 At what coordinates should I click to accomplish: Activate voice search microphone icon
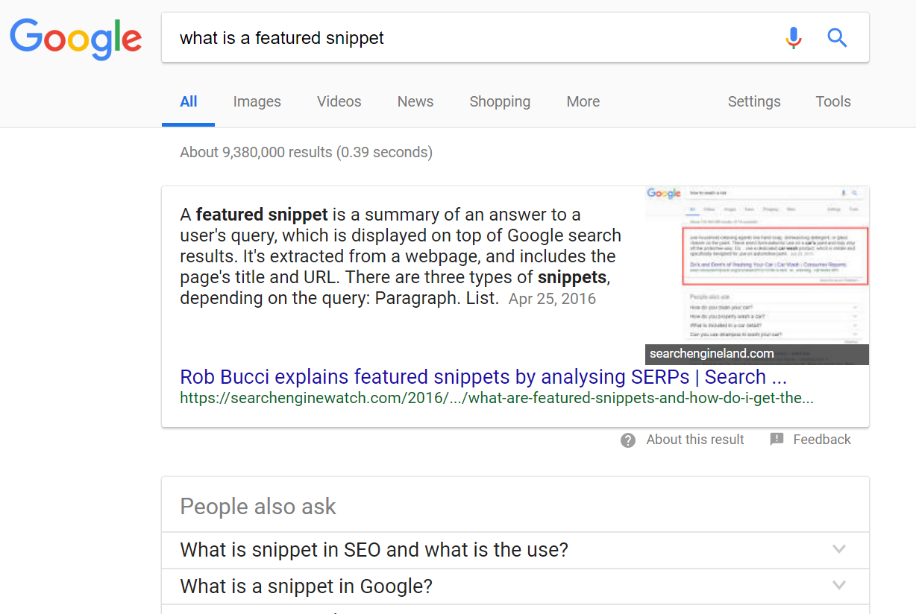click(x=794, y=37)
